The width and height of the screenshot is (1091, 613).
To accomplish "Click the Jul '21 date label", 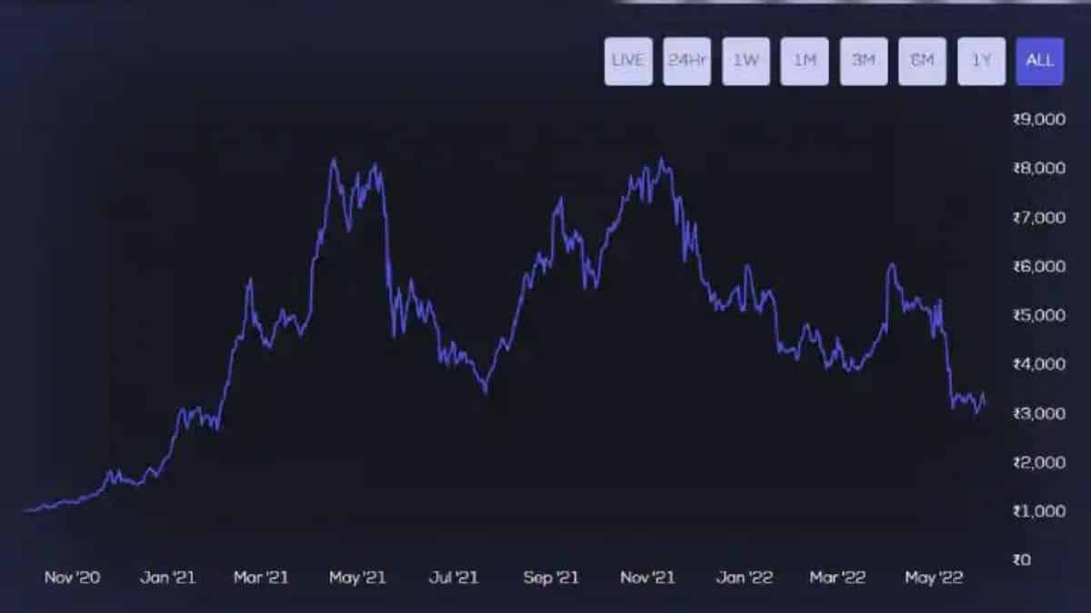I will click(454, 576).
